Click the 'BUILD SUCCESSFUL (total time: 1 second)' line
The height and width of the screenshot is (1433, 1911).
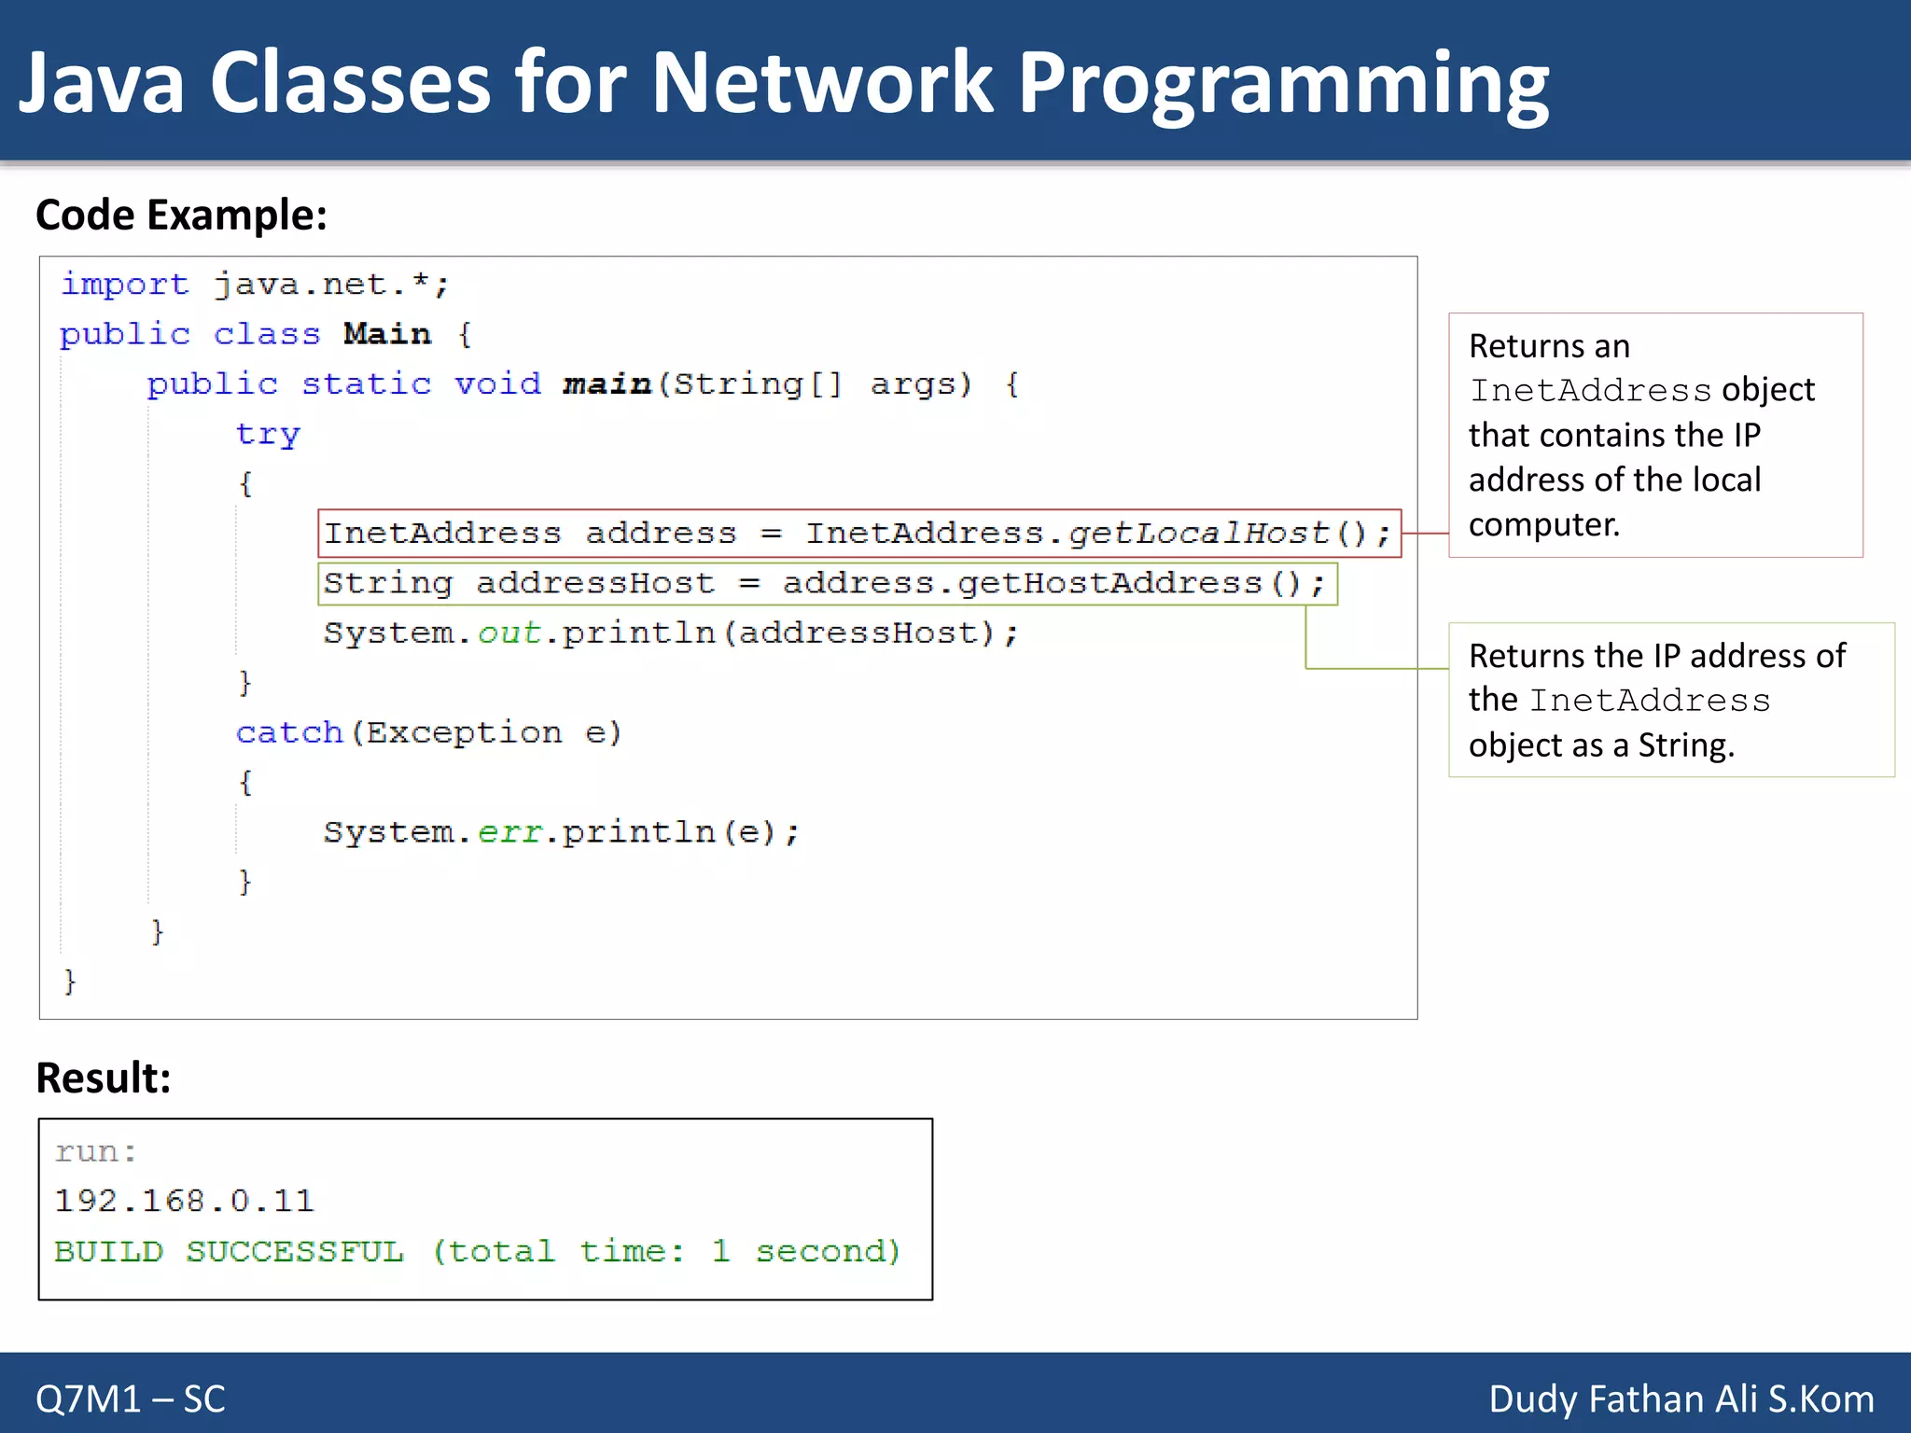(478, 1252)
